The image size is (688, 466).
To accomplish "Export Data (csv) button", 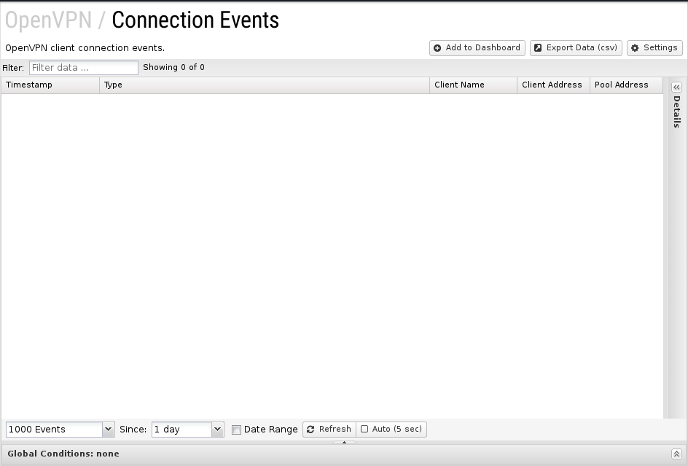I will pos(576,48).
